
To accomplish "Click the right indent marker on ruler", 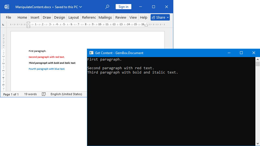I will [x=146, y=25].
